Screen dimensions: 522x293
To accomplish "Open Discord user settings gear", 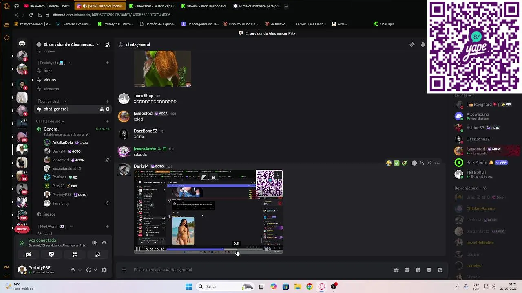I will point(104,270).
